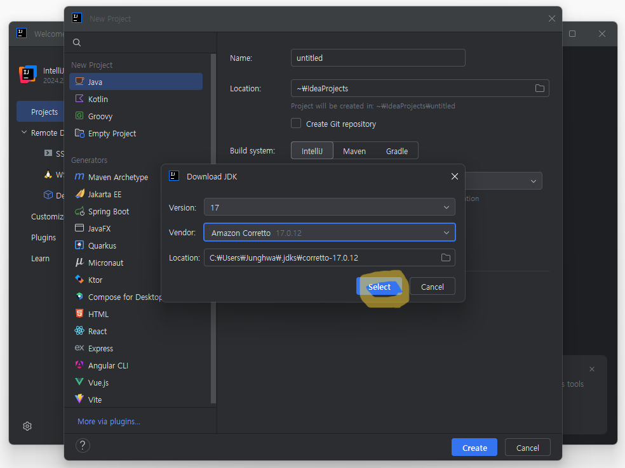Choose Gradle build system
This screenshot has height=468, width=625.
(x=396, y=151)
